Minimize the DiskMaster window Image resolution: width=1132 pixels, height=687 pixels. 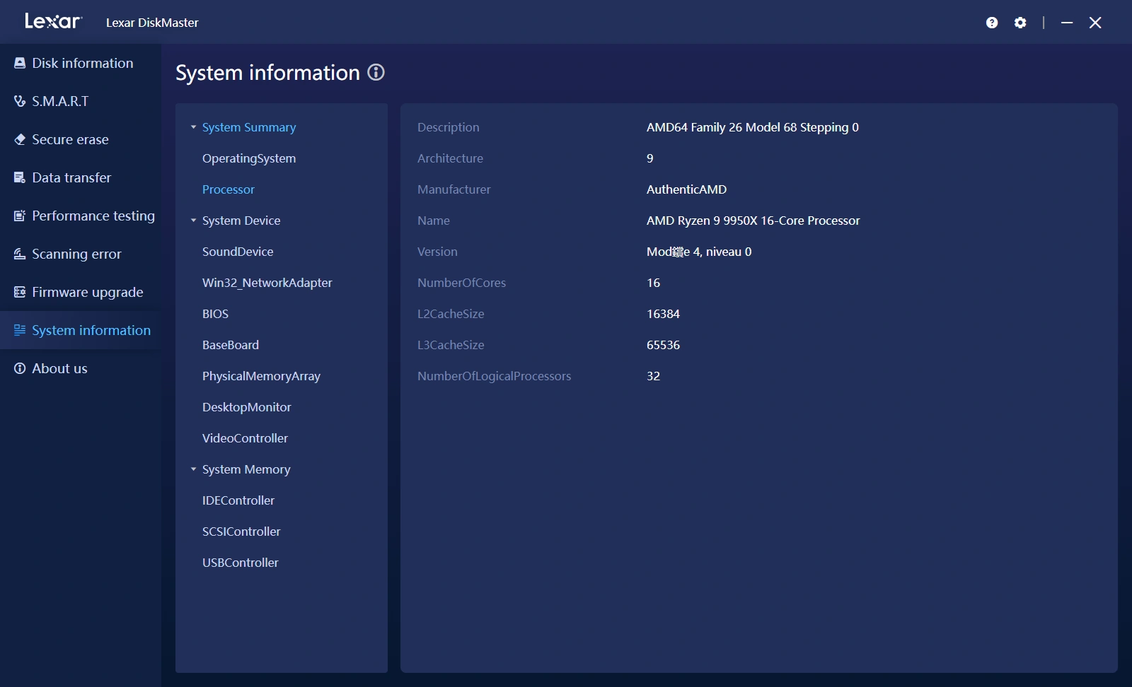1067,23
